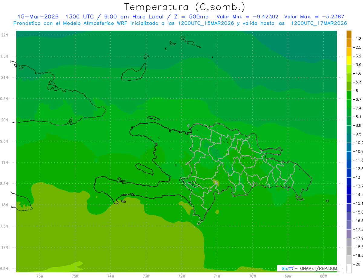Click the '68W' longitude label
The width and height of the screenshot is (363, 280).
pyautogui.click(x=323, y=276)
